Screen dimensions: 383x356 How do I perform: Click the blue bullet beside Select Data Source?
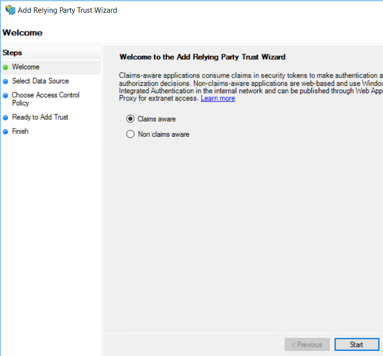[x=5, y=81]
